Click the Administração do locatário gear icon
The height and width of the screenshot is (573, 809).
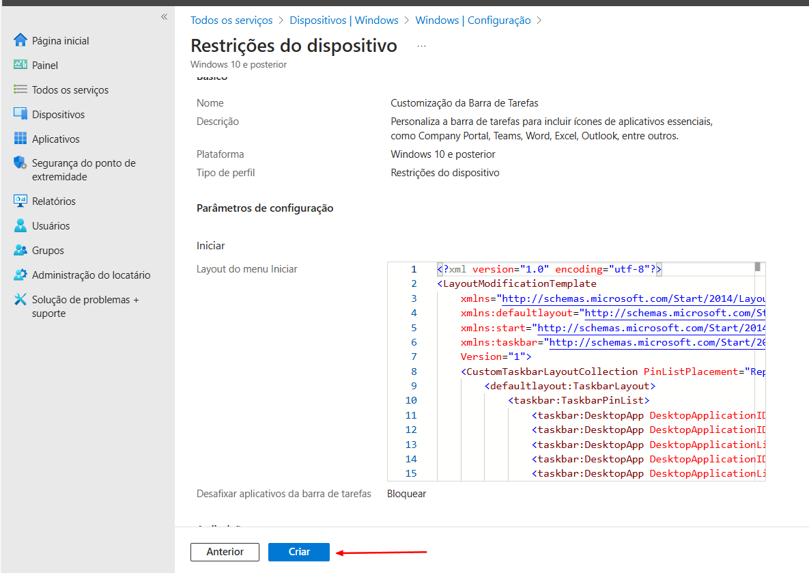click(20, 275)
